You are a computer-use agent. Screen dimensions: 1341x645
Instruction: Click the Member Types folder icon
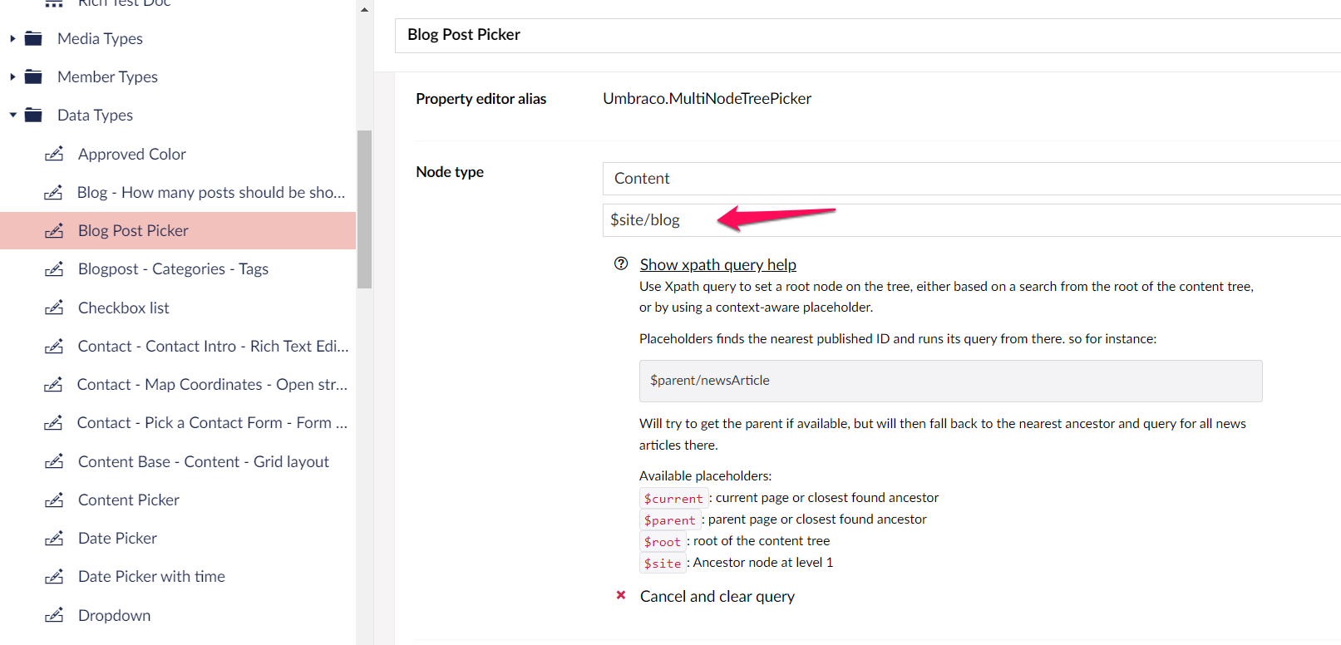(x=33, y=77)
